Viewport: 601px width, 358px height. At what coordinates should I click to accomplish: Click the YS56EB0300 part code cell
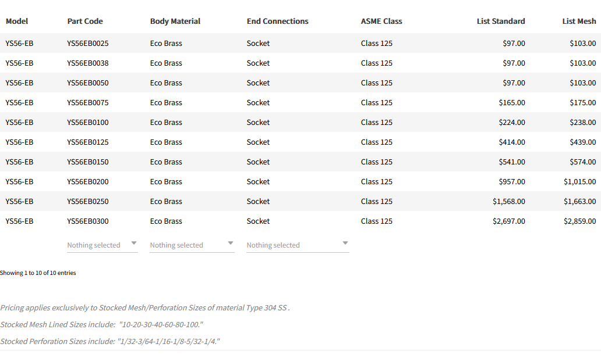pos(88,221)
